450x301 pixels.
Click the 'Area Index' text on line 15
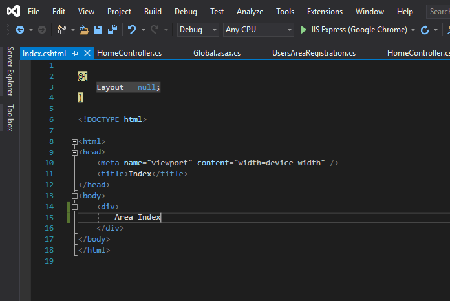(x=138, y=217)
